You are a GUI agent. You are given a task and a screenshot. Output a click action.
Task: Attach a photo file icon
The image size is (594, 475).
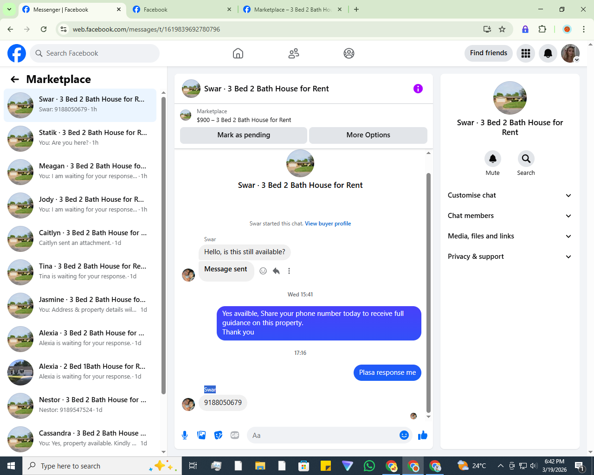point(201,435)
